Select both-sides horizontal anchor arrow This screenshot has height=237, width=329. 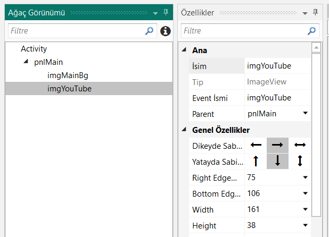[300, 145]
